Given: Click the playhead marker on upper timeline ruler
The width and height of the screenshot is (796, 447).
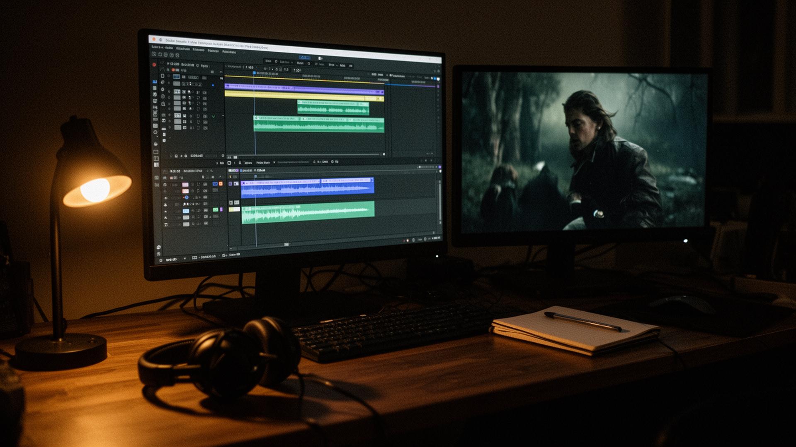Looking at the screenshot, I should (x=254, y=73).
